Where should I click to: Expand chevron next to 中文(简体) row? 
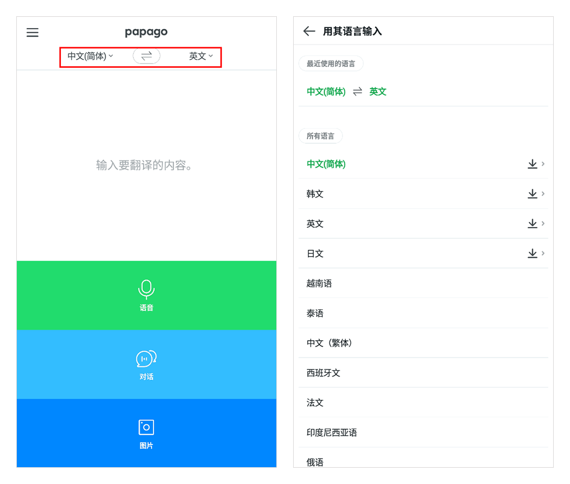click(543, 164)
